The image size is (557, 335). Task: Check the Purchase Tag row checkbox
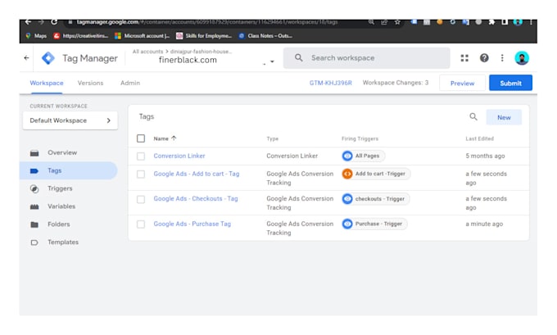(x=141, y=224)
